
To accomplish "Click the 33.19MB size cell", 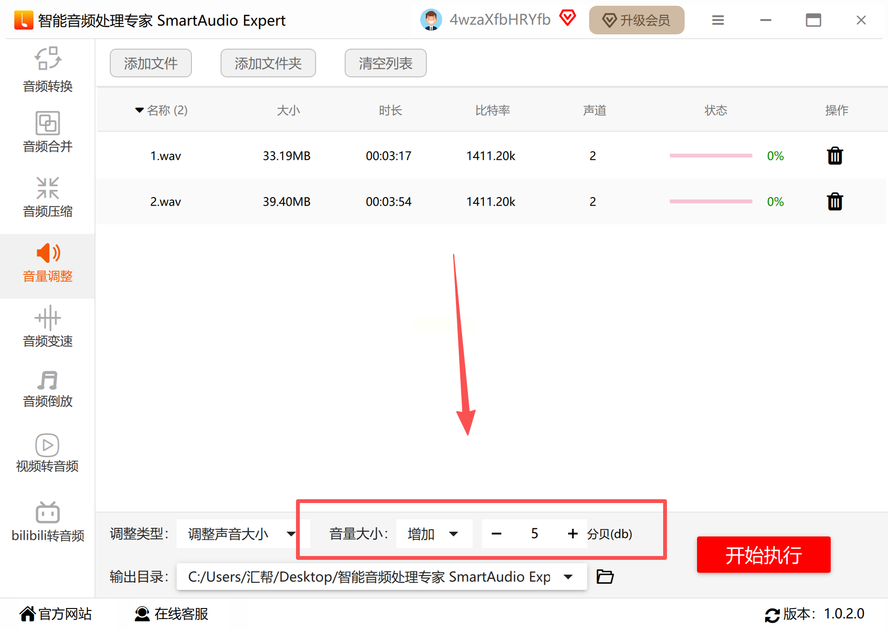I will tap(286, 156).
